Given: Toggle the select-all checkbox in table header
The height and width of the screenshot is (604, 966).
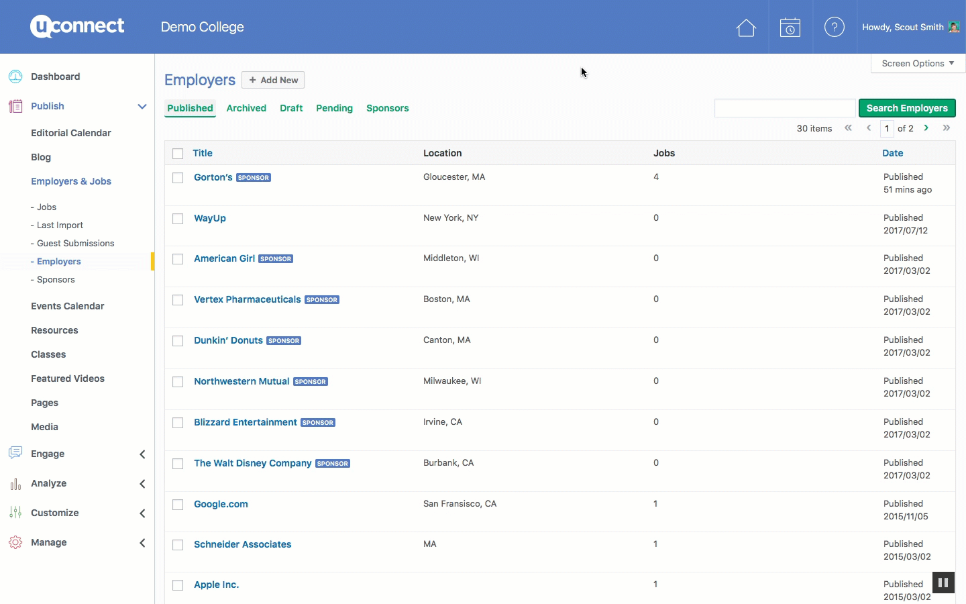Looking at the screenshot, I should click(x=178, y=154).
